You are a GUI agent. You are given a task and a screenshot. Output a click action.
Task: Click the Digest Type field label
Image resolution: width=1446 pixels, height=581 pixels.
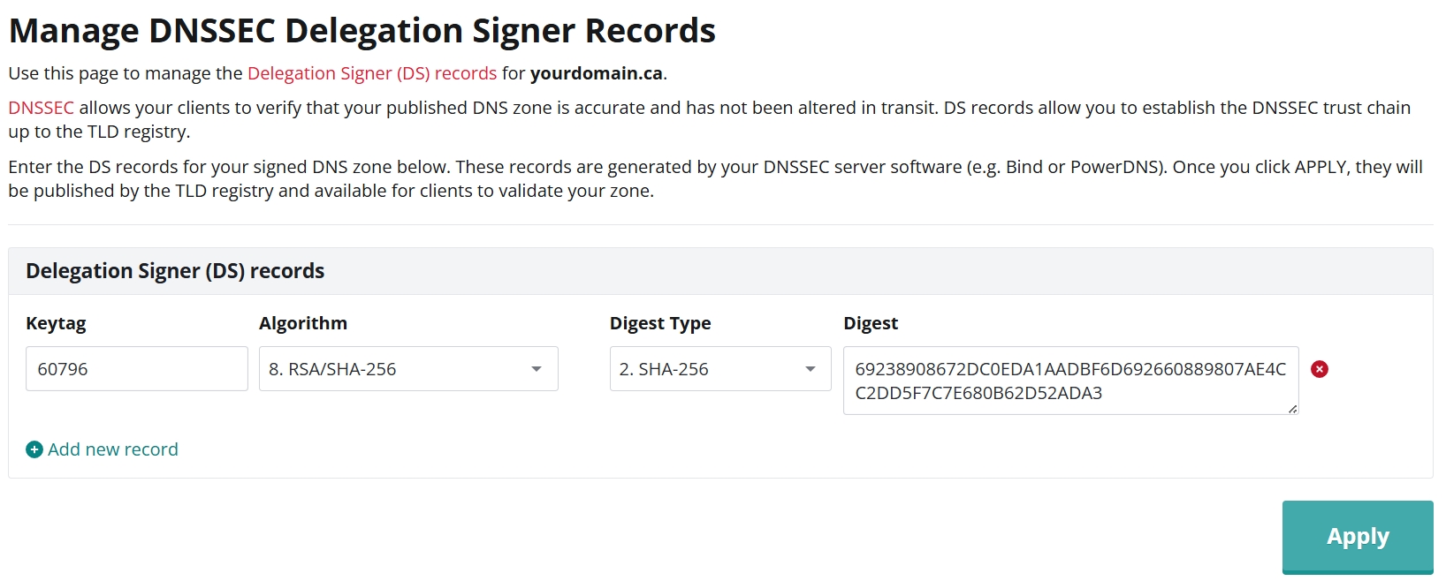tap(660, 323)
